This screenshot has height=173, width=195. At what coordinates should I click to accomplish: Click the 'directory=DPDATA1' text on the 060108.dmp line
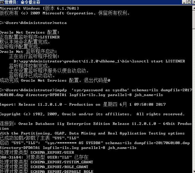pyautogui.click(x=46, y=95)
